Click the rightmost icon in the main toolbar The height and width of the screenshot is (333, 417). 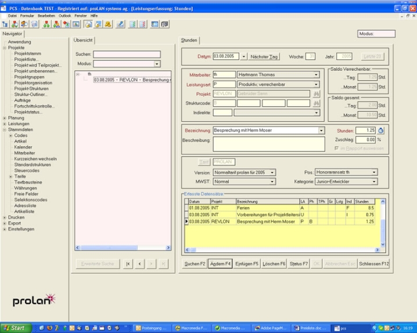click(x=164, y=24)
